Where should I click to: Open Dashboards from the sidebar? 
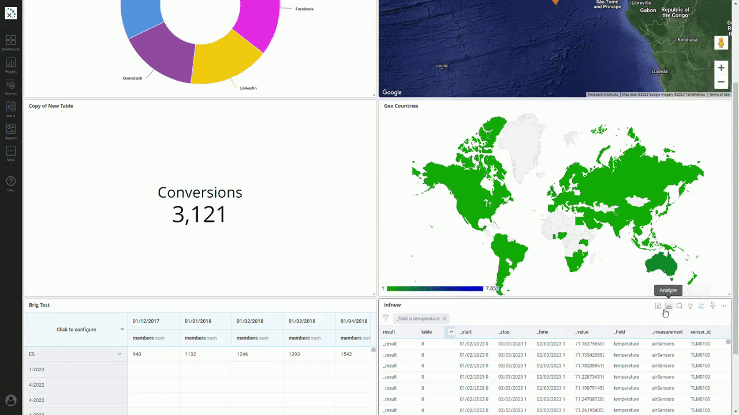coord(10,42)
